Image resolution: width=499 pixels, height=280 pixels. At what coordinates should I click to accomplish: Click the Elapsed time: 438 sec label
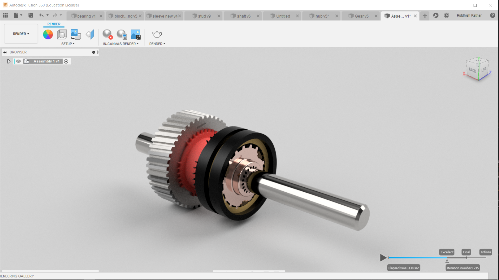pos(404,268)
